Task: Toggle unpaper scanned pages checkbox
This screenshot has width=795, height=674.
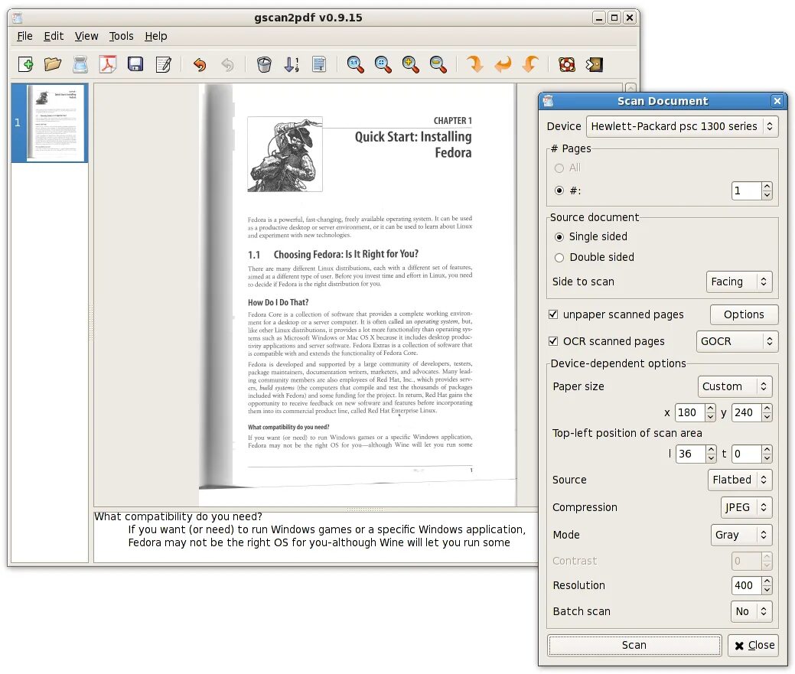Action: click(553, 314)
